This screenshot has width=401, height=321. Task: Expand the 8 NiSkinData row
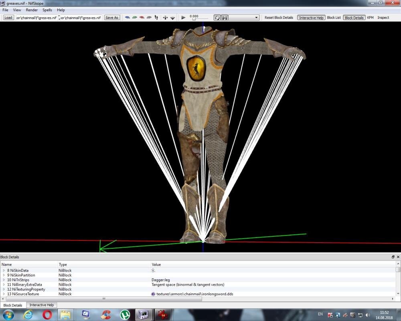(x=4, y=270)
